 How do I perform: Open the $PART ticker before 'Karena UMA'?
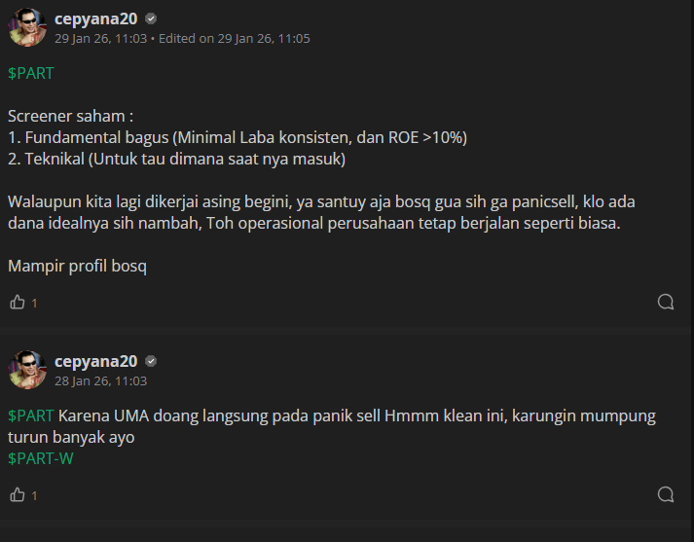[31, 416]
